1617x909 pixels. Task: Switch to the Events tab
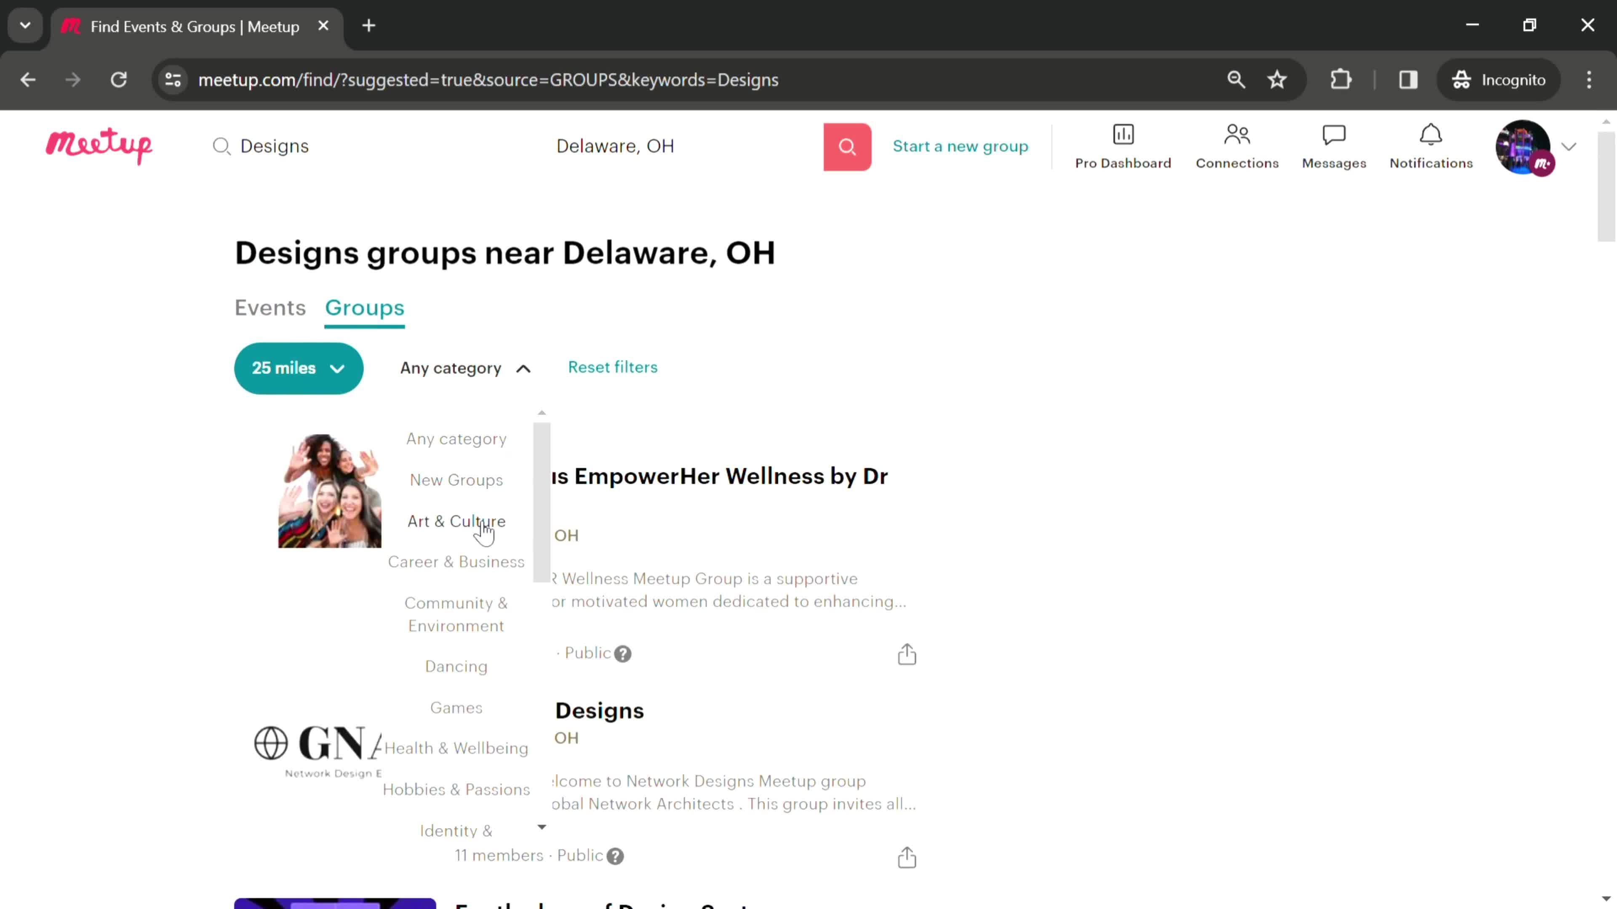pos(270,307)
